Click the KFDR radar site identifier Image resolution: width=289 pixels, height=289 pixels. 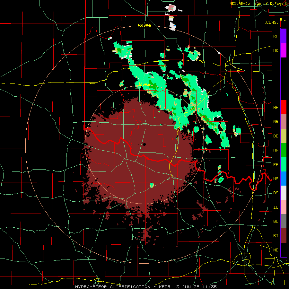(x=165, y=287)
